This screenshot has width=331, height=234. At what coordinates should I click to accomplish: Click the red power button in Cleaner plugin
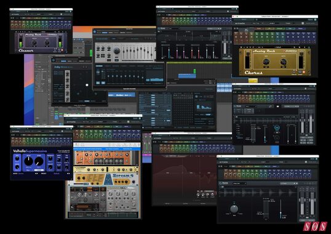click(x=62, y=50)
